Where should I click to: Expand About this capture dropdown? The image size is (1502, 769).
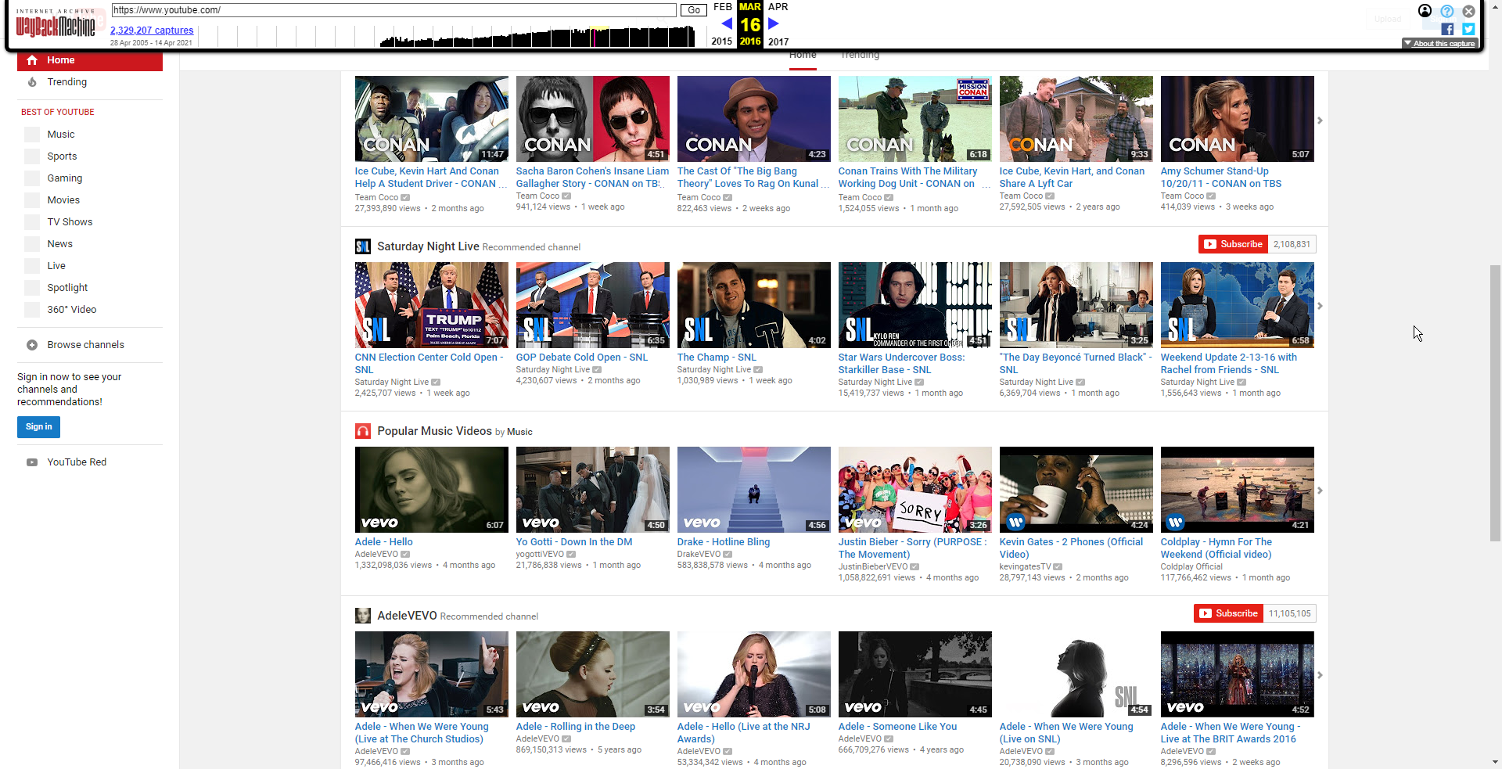point(1439,44)
